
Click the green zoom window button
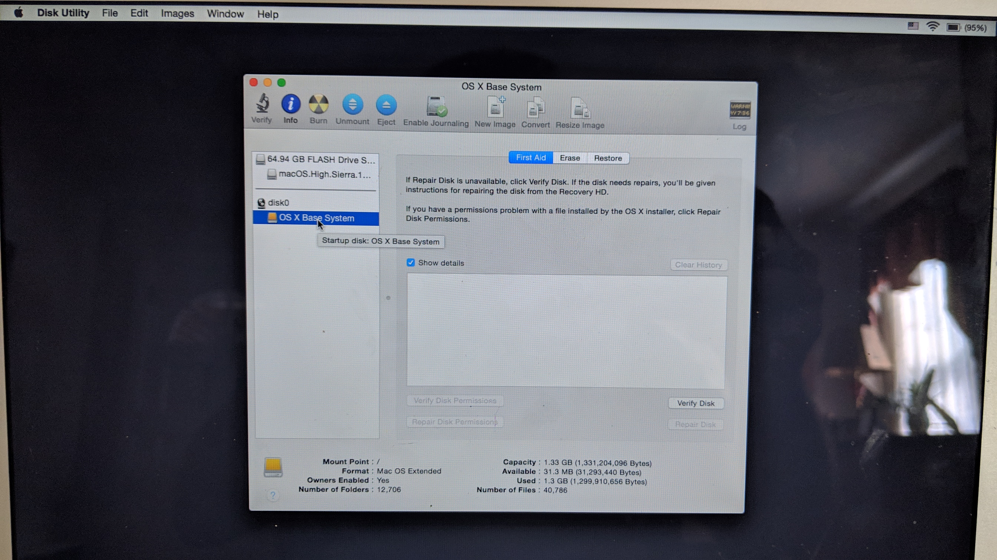(x=282, y=82)
